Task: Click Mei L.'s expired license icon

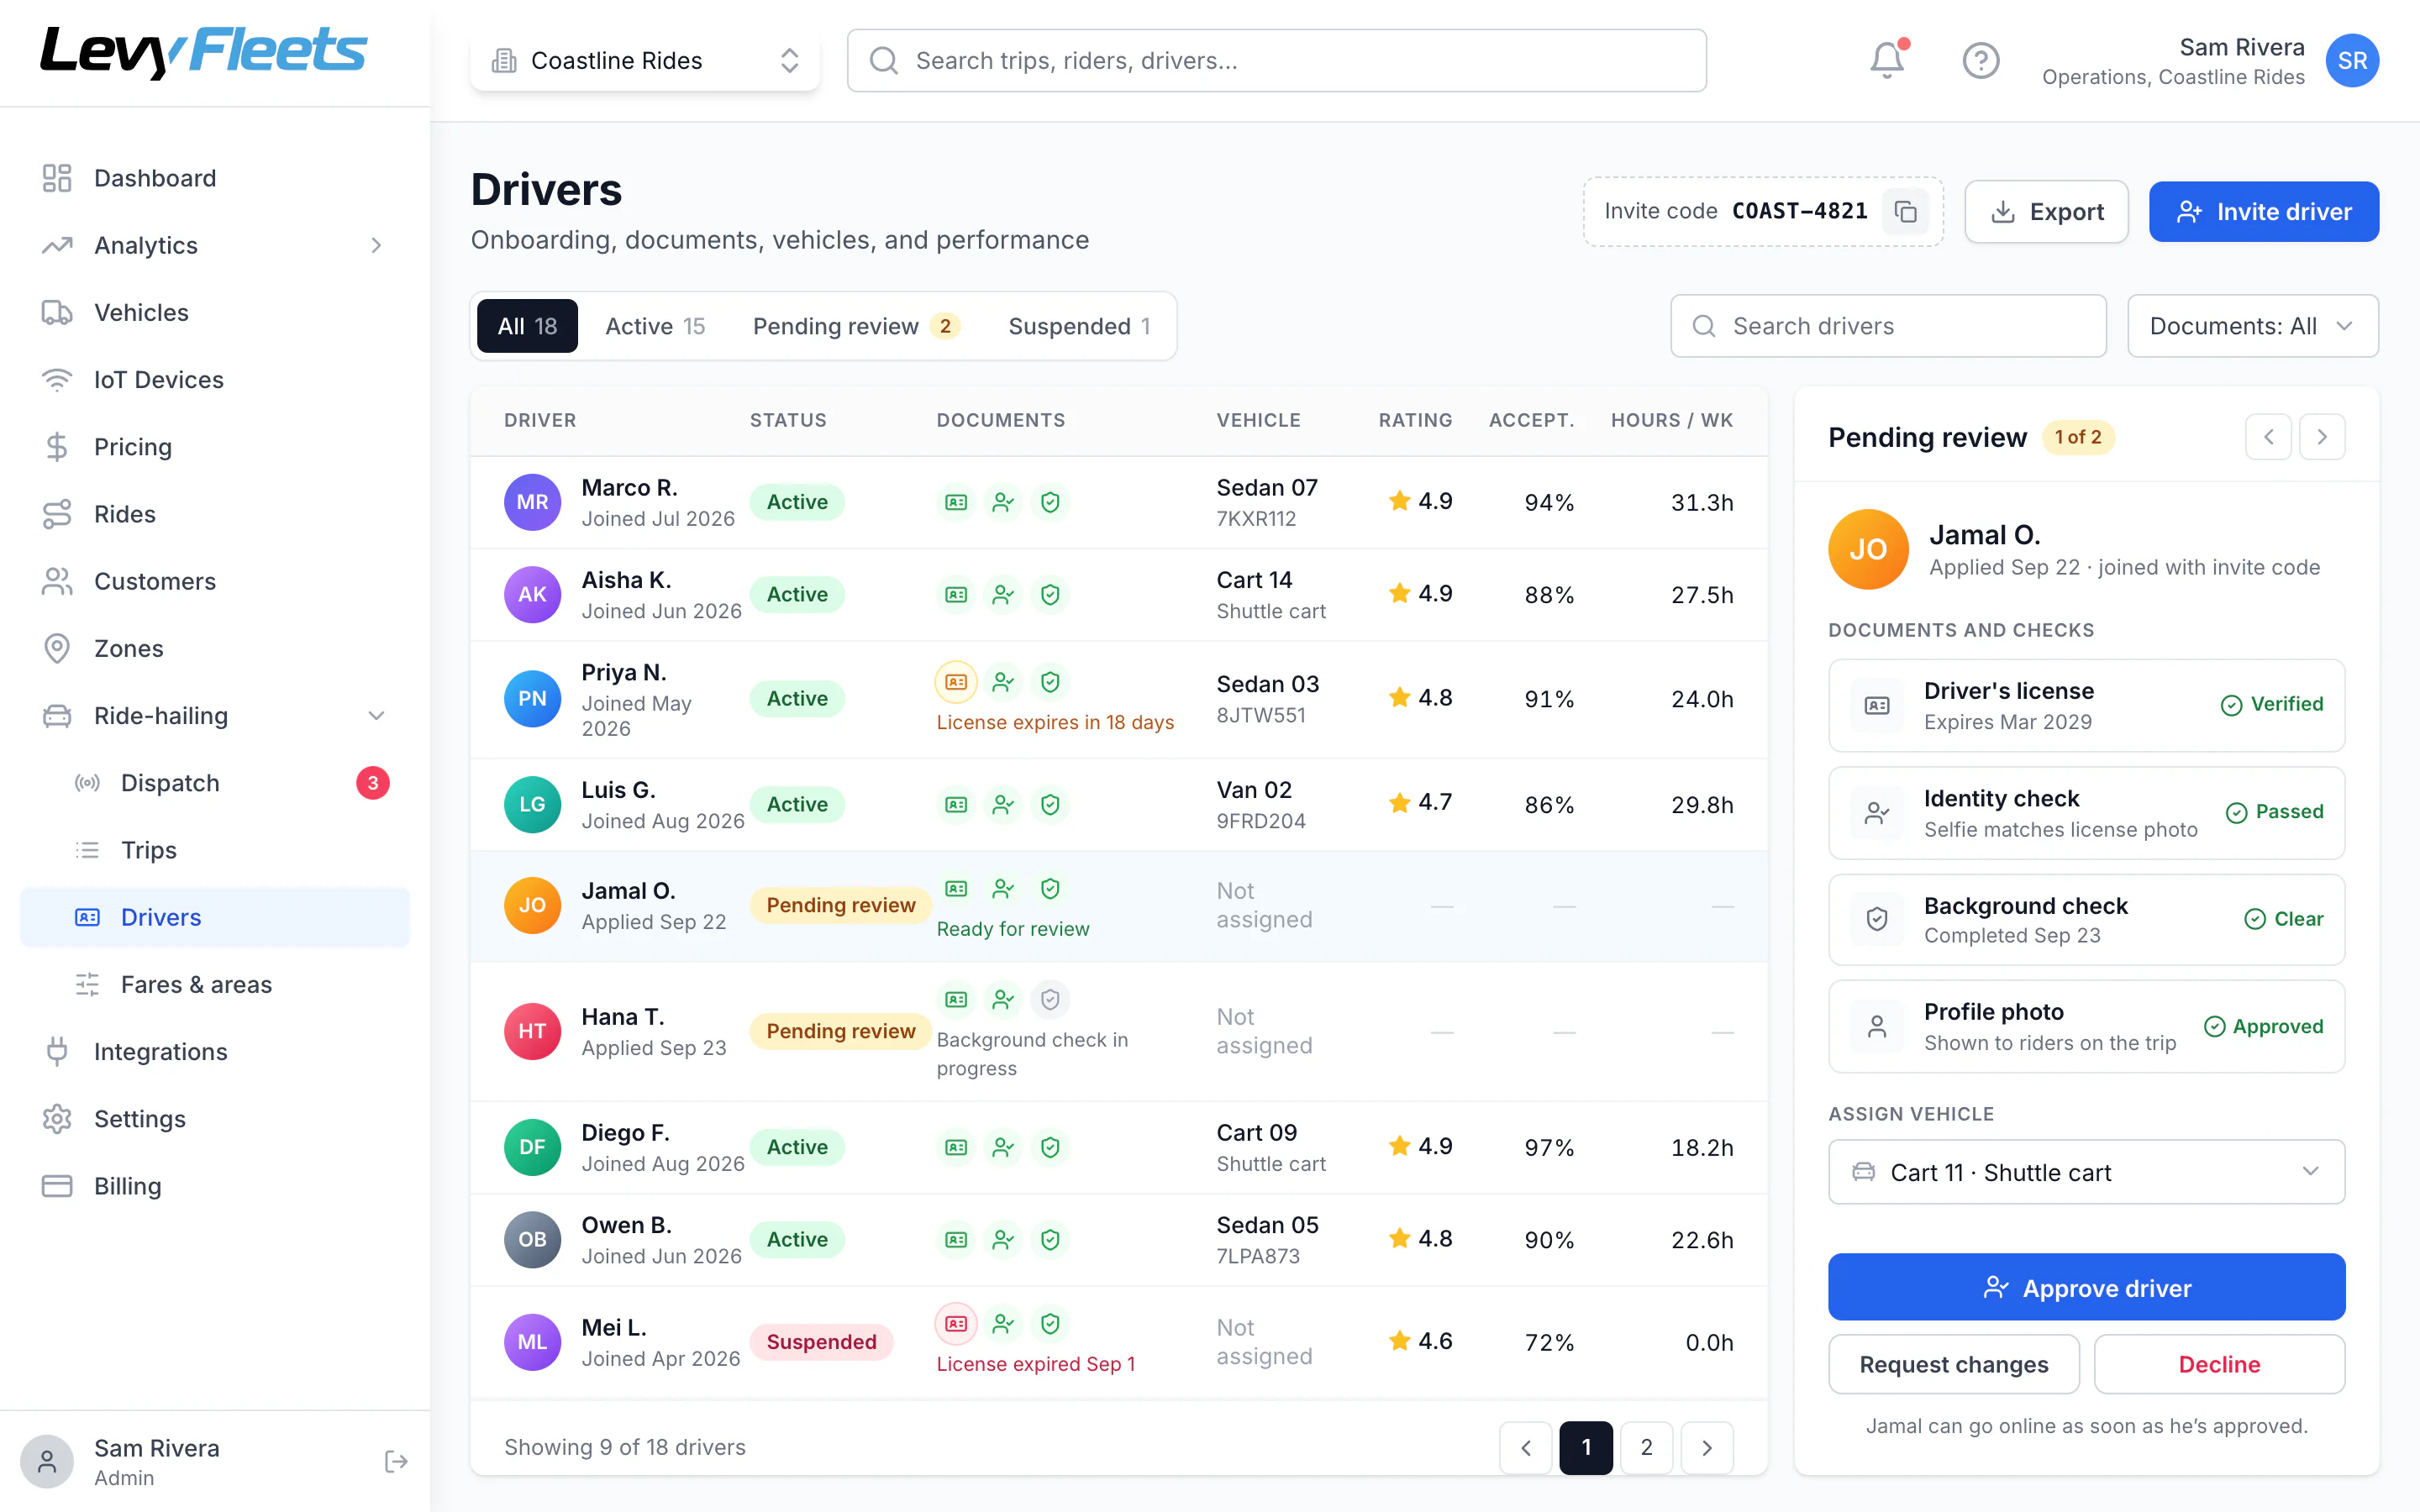Action: click(x=956, y=1323)
